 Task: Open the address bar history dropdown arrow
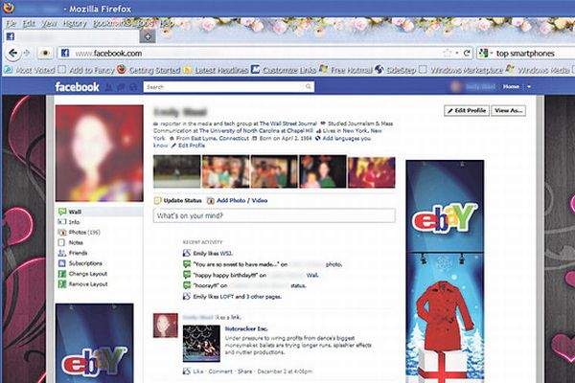pyautogui.click(x=457, y=54)
